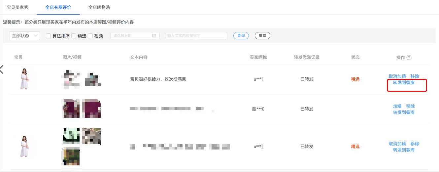Click the 查询 button

241,36
